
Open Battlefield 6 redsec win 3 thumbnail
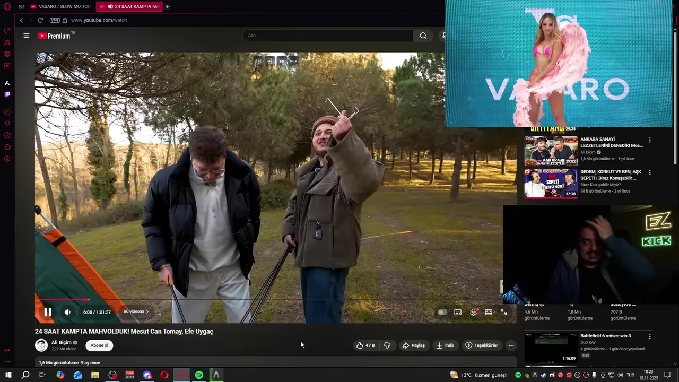[x=551, y=348]
